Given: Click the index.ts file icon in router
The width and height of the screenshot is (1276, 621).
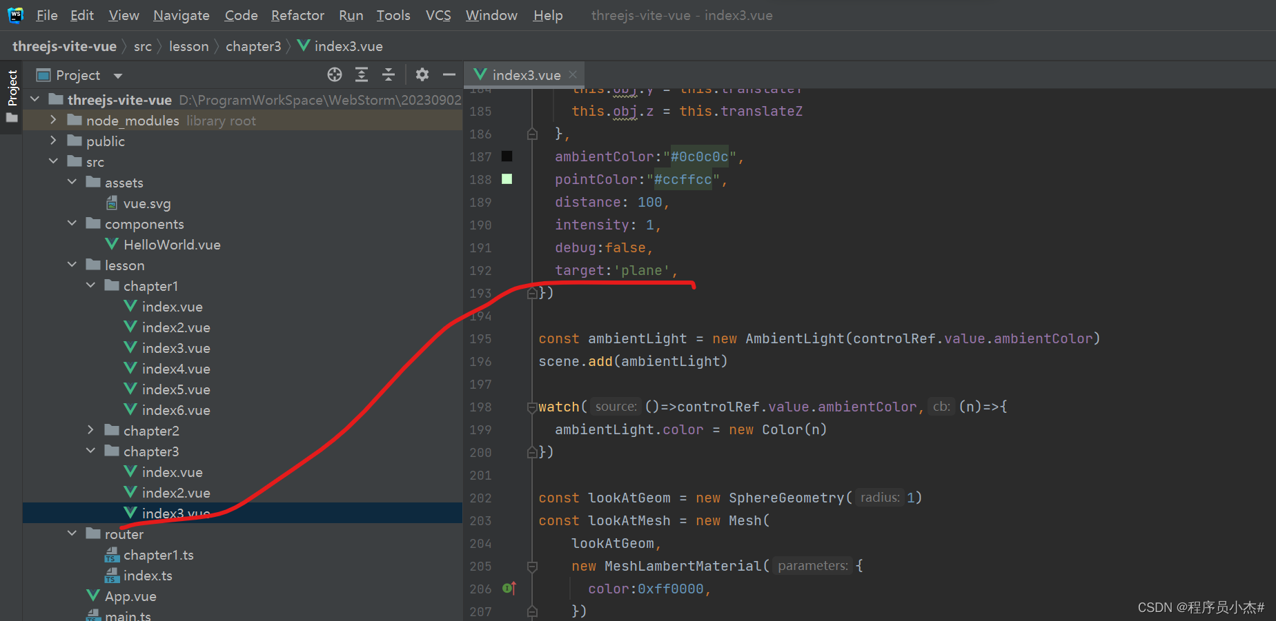Looking at the screenshot, I should [112, 576].
